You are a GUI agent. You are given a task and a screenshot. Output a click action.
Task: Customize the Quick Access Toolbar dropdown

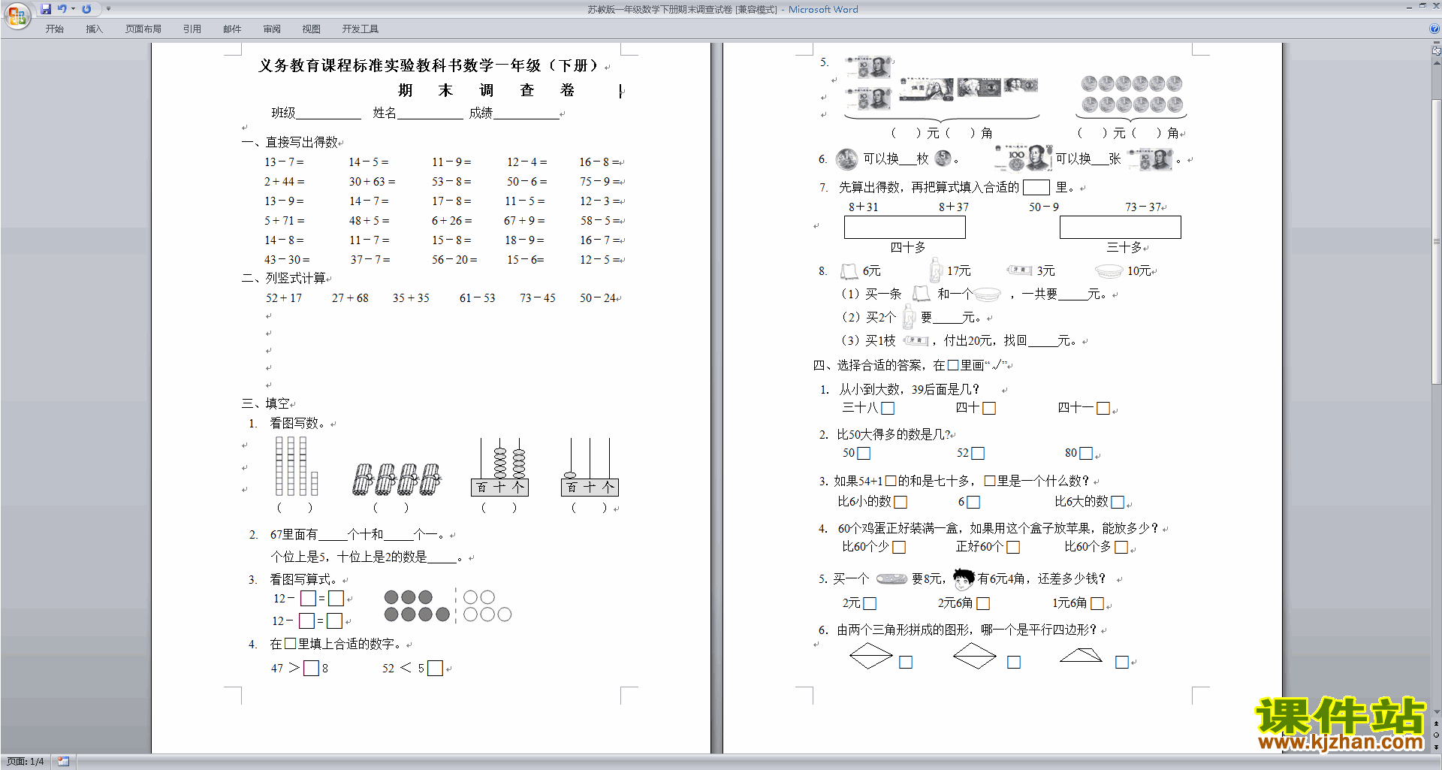click(x=108, y=9)
